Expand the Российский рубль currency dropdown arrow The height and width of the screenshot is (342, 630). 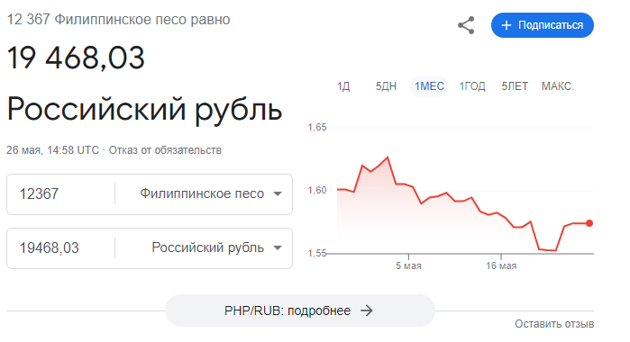click(x=278, y=247)
